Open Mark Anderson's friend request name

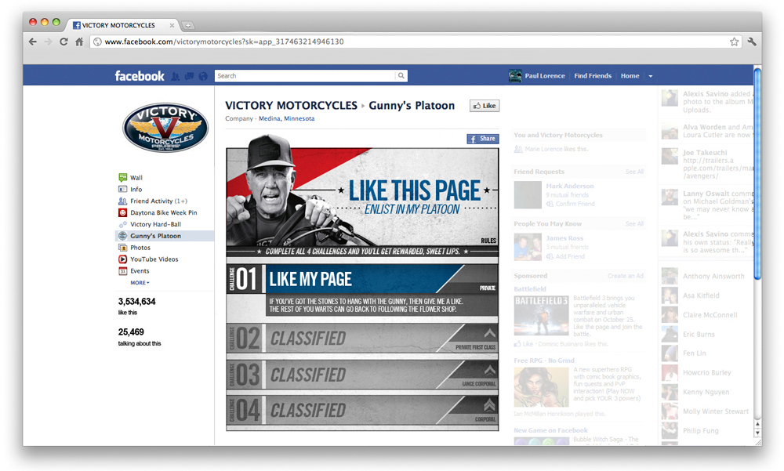coord(569,186)
